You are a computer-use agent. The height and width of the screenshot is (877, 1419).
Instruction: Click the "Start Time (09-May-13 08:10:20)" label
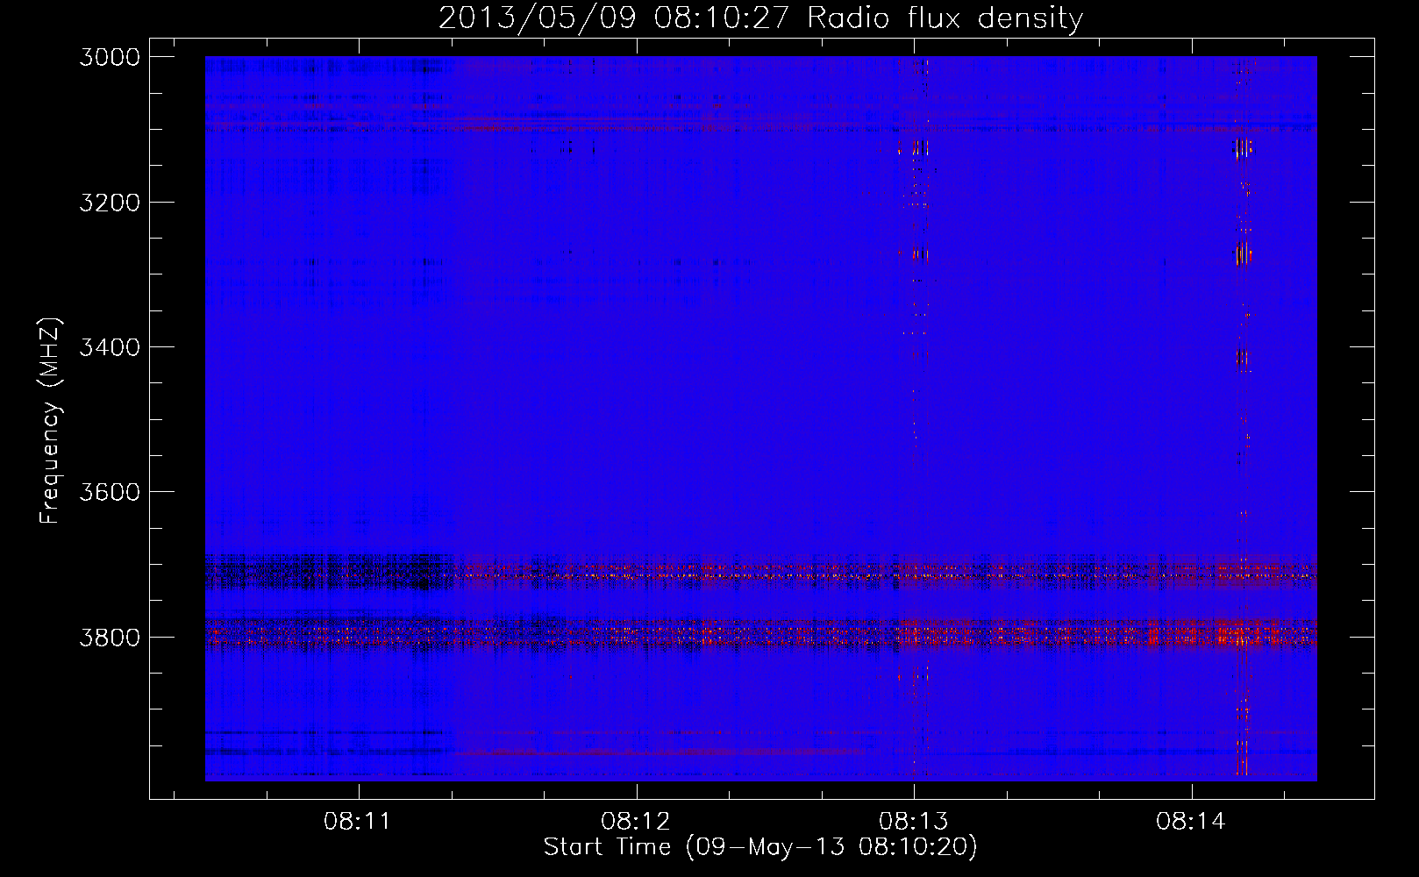(760, 847)
